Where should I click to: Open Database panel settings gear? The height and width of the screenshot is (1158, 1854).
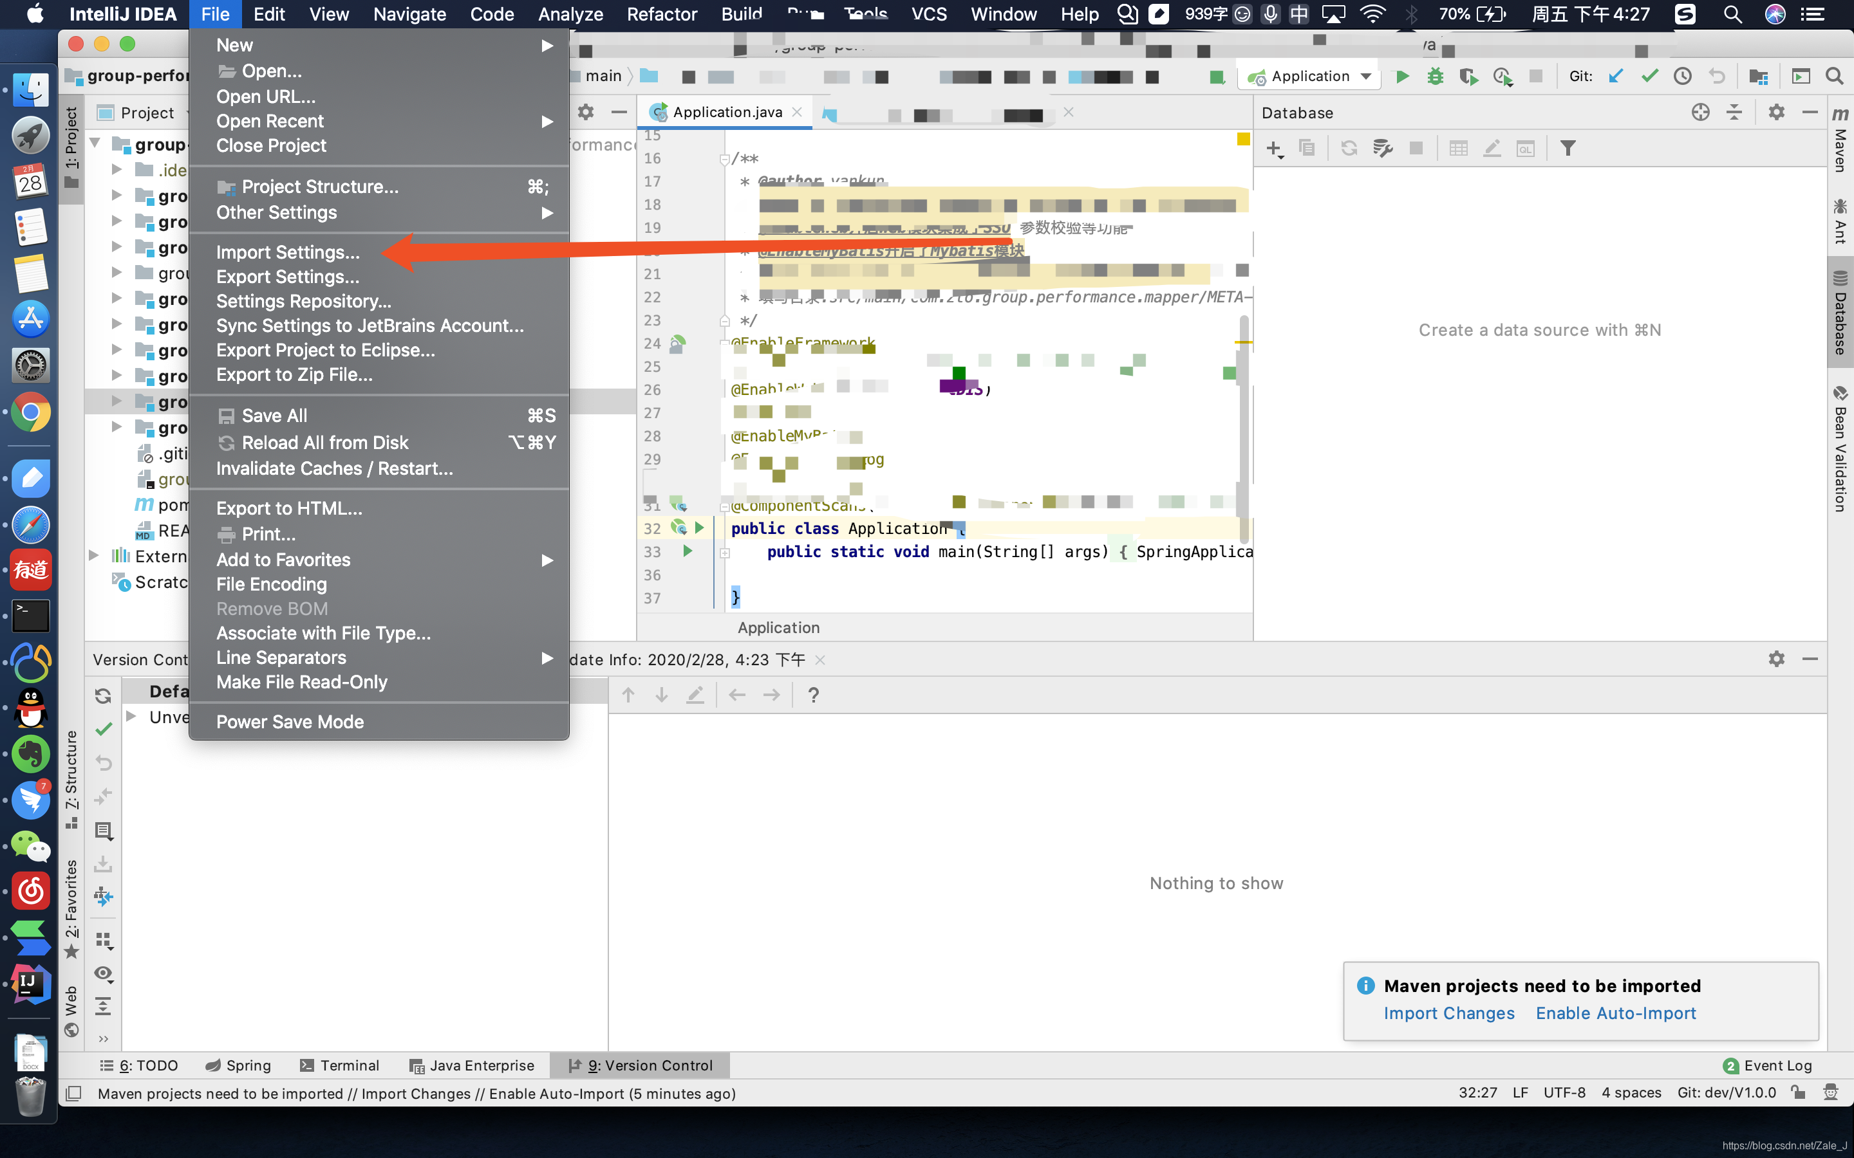coord(1776,113)
